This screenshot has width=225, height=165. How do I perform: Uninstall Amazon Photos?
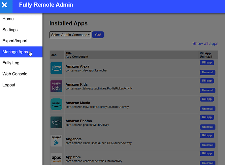[x=208, y=127]
